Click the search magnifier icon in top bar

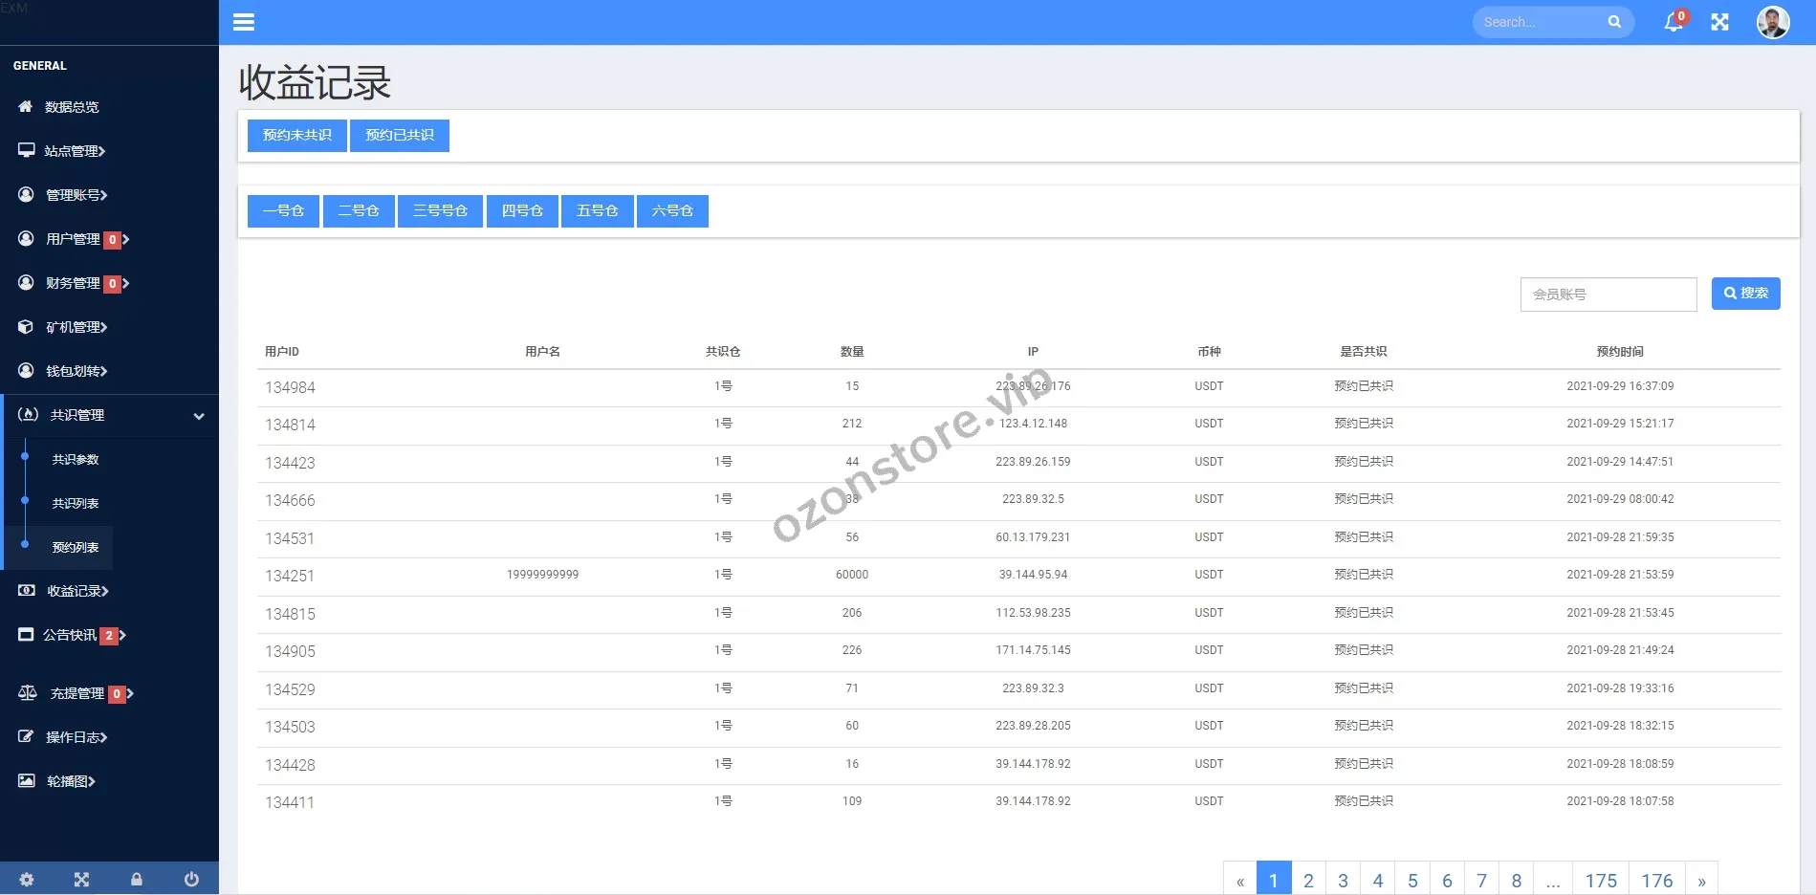(1614, 22)
